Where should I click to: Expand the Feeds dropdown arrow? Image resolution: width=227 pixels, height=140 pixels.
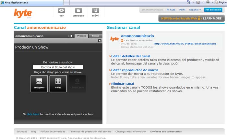(x=203, y=2)
